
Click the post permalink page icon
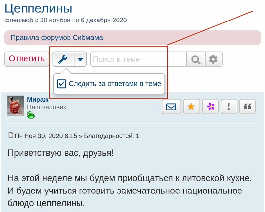[11, 135]
